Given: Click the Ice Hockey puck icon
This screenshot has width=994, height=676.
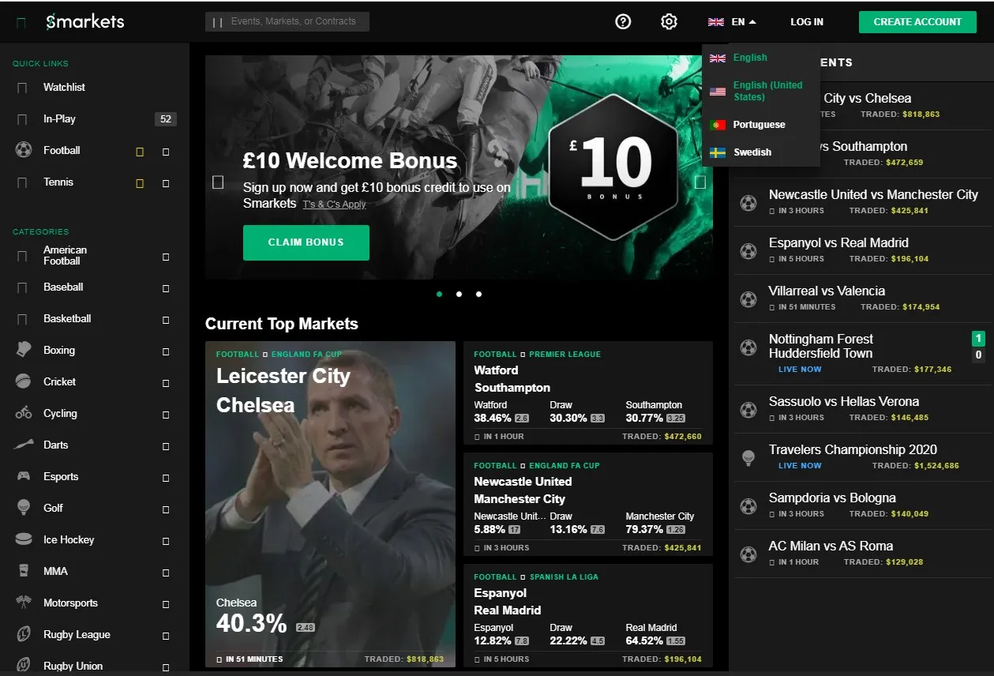Looking at the screenshot, I should click(x=23, y=539).
